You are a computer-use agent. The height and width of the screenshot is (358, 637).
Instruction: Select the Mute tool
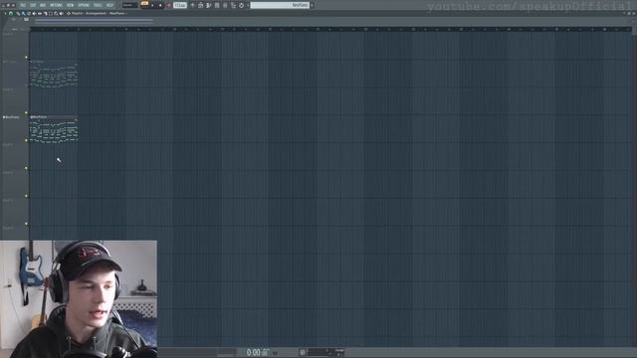(34, 13)
